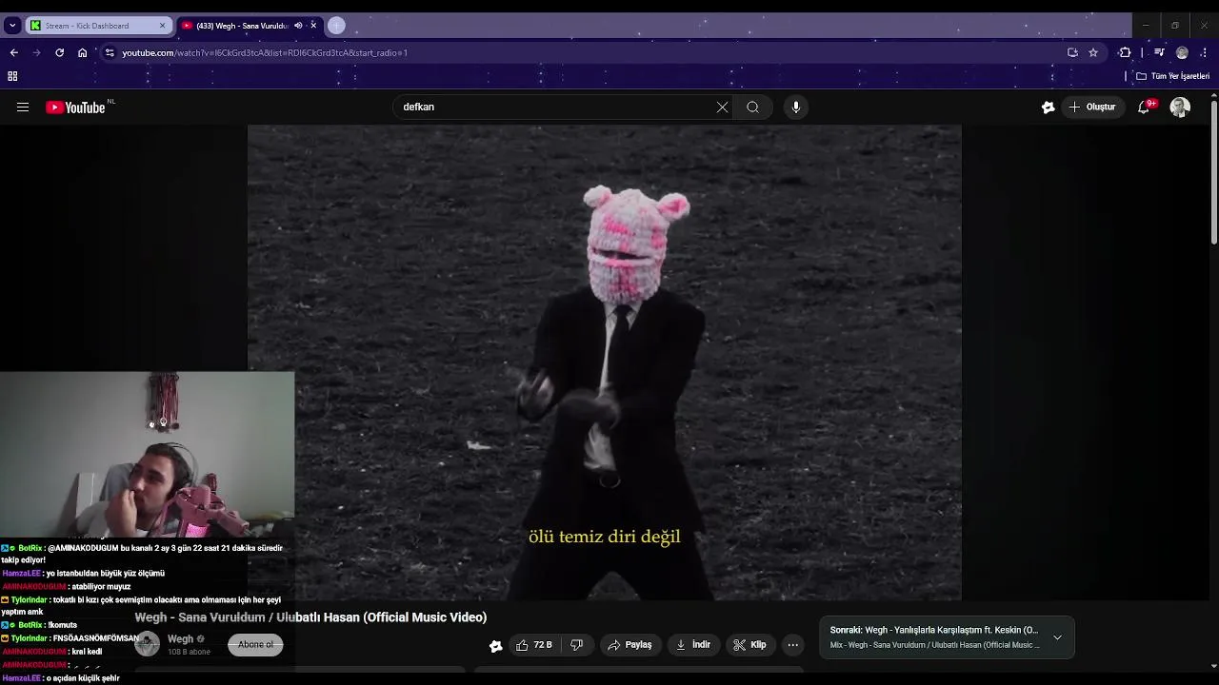Open YouTube notifications bell
Viewport: 1219px width, 685px height.
click(1144, 108)
